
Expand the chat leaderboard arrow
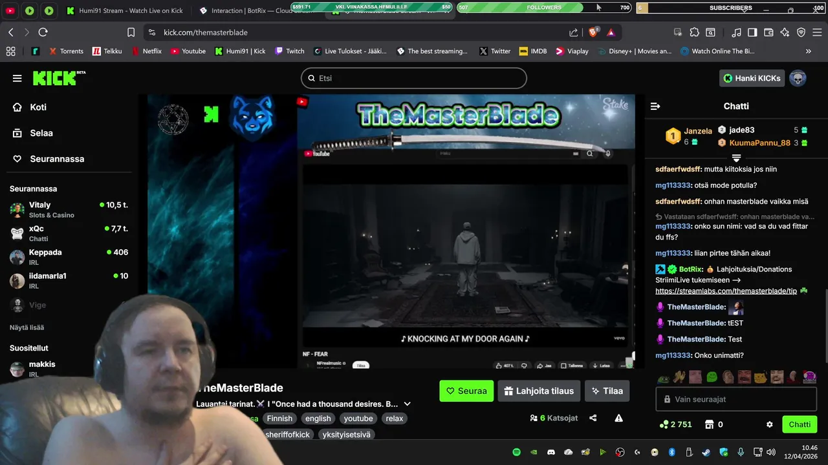tap(736, 158)
